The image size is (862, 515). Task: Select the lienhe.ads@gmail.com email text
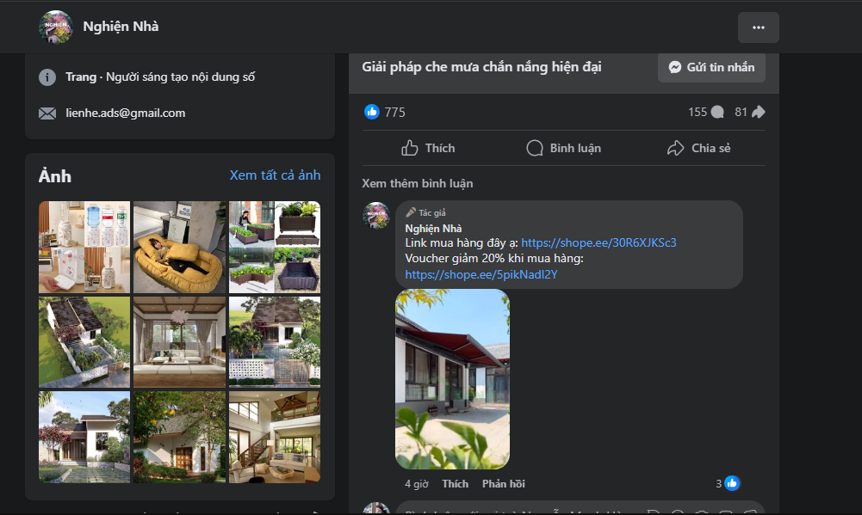pyautogui.click(x=126, y=113)
